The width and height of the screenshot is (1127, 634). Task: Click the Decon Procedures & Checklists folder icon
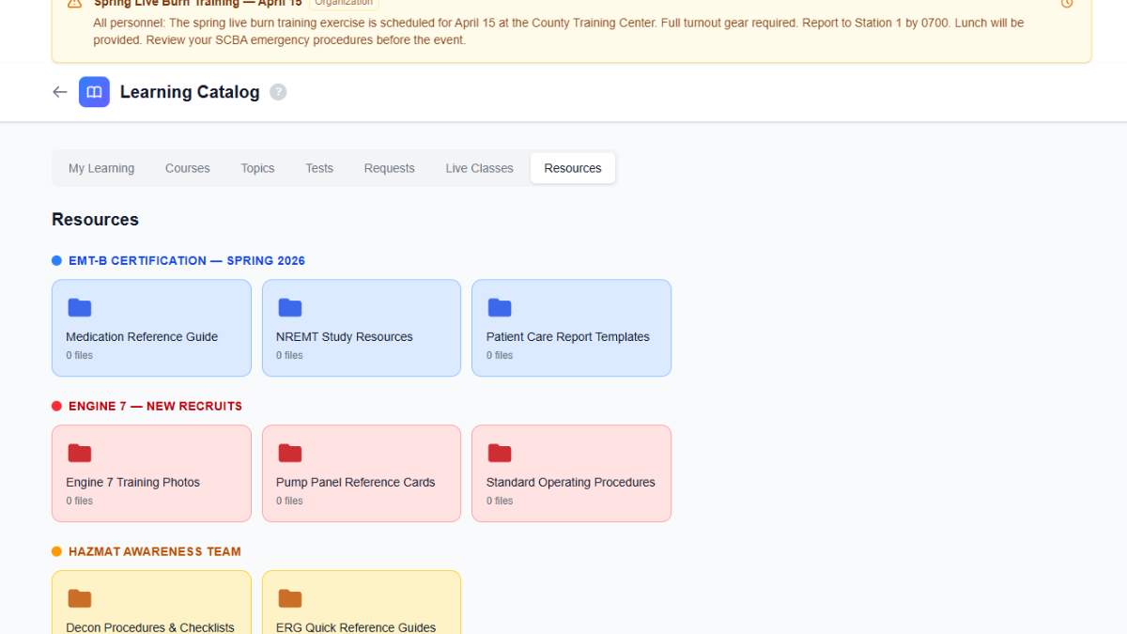[80, 599]
